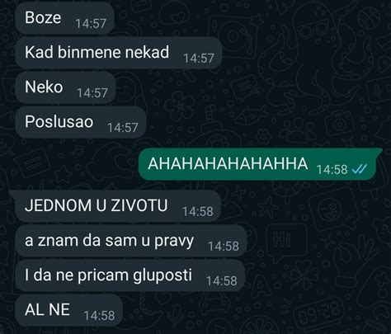Viewport: 391px width, 334px height.
Task: Tap the "Kad binmene nekad" message
Action: 119,53
